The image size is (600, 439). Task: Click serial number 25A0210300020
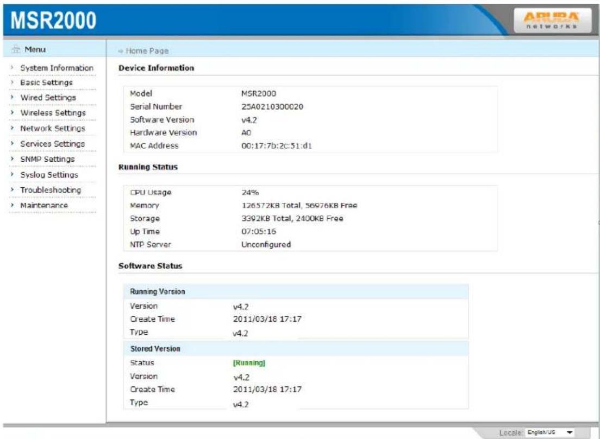click(x=272, y=106)
